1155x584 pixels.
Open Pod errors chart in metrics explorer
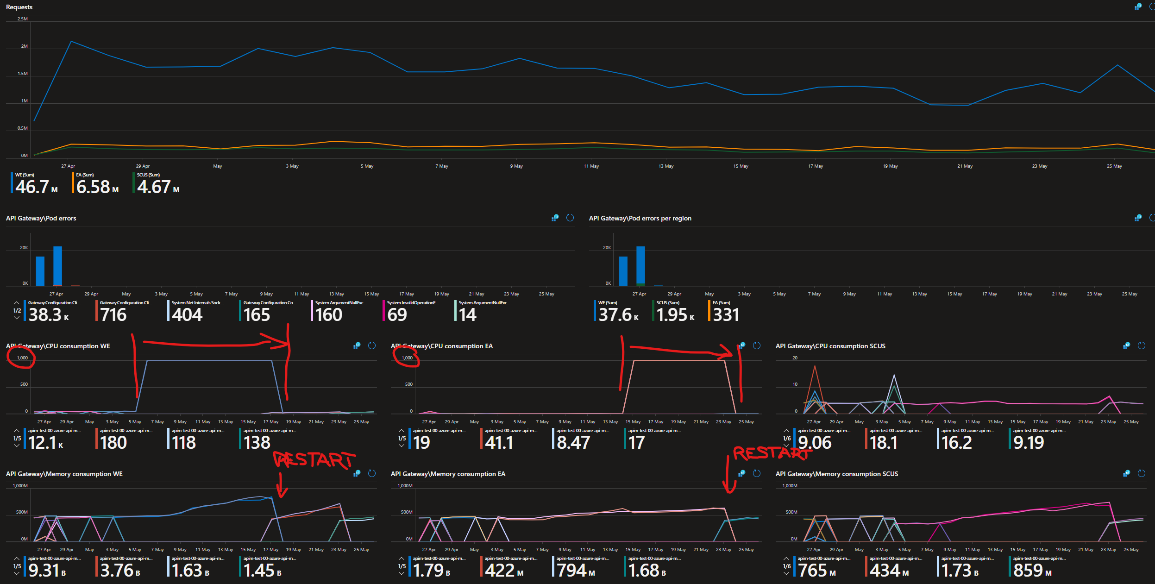click(x=555, y=218)
